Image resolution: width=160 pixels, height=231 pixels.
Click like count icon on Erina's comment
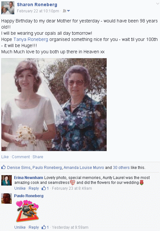pos(44,188)
